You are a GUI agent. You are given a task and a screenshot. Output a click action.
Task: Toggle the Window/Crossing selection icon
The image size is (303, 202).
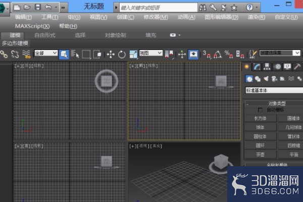pyautogui.click(x=97, y=55)
